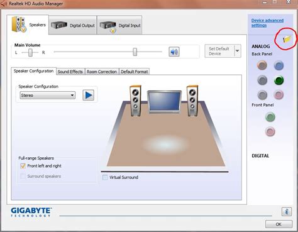Enable the Virtual Surround checkbox
Screen dimensions: 298x232
105,177
